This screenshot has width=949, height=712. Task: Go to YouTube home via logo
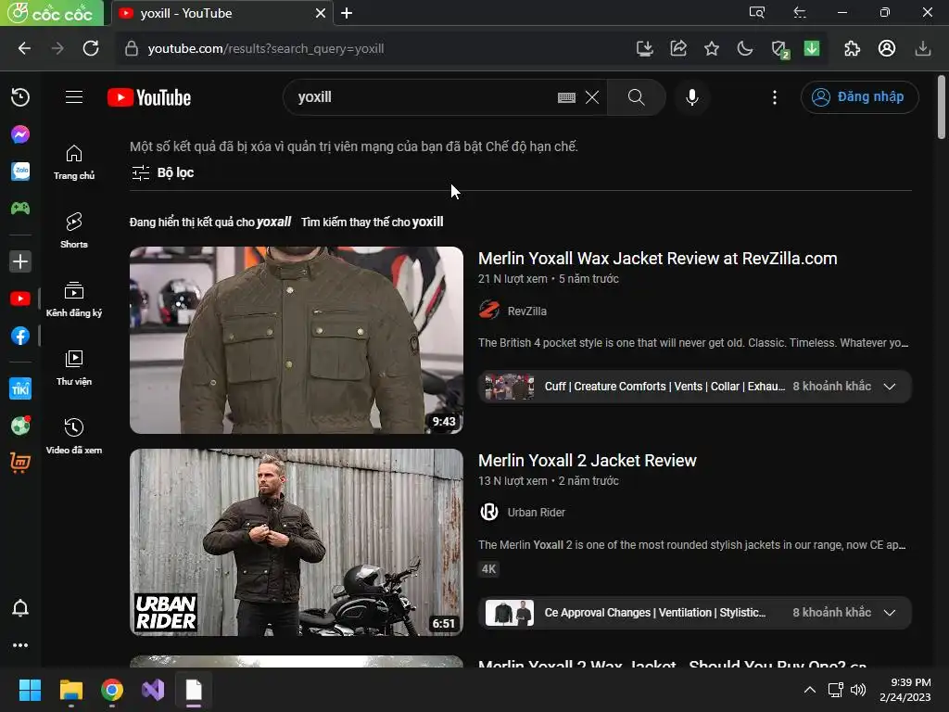pos(149,97)
